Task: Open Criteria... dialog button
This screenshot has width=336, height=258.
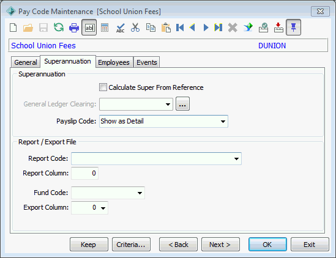Action: point(131,245)
